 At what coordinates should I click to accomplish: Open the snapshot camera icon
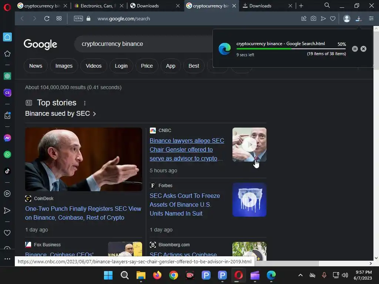coord(313,18)
